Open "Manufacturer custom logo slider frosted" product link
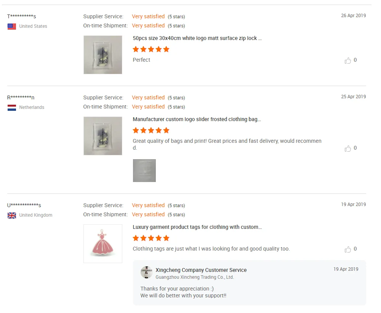This screenshot has width=381, height=313. click(197, 120)
